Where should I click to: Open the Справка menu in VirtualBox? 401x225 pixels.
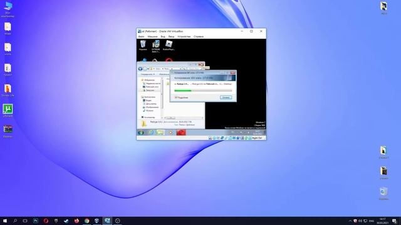(199, 37)
